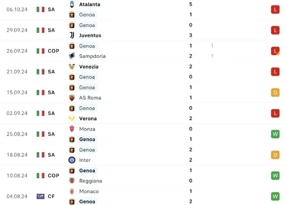Click the Reggiana club badge
This screenshot has height=205, width=286.
(71, 181)
